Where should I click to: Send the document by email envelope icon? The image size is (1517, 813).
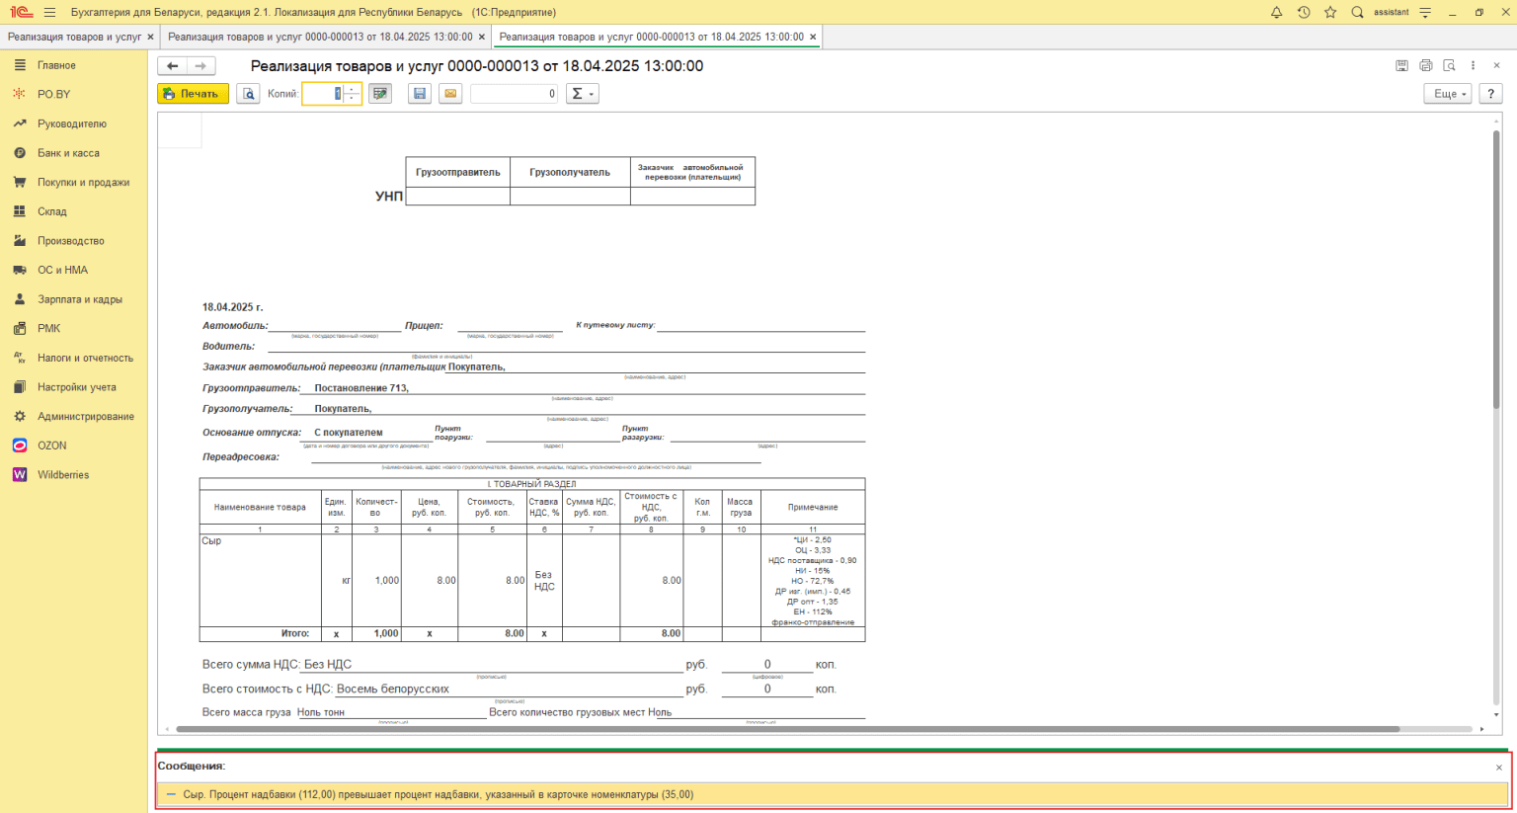click(450, 94)
